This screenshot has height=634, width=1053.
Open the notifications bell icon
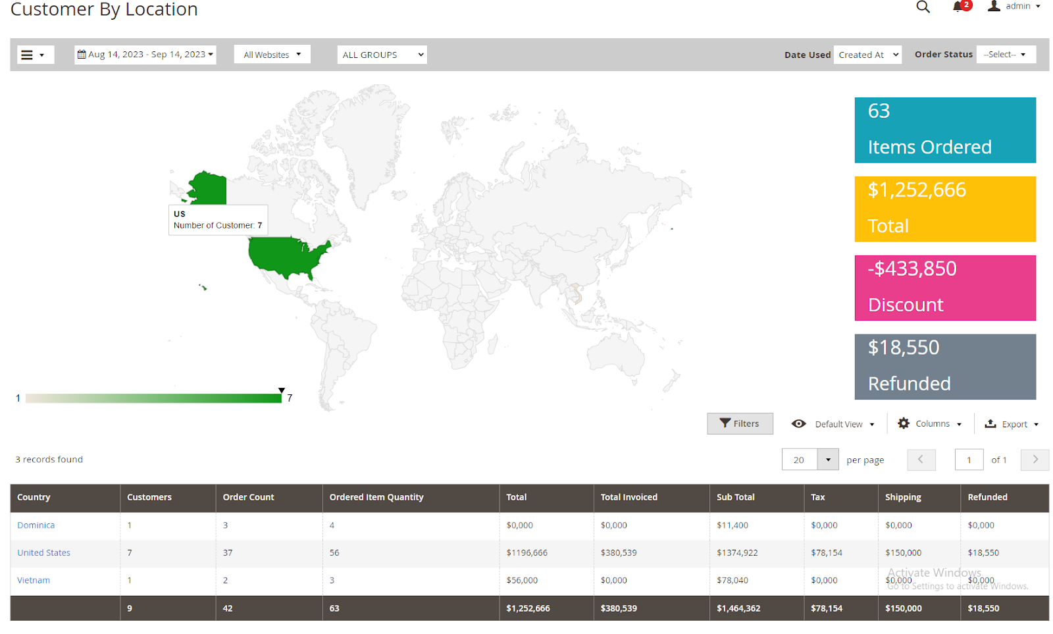[x=958, y=7]
